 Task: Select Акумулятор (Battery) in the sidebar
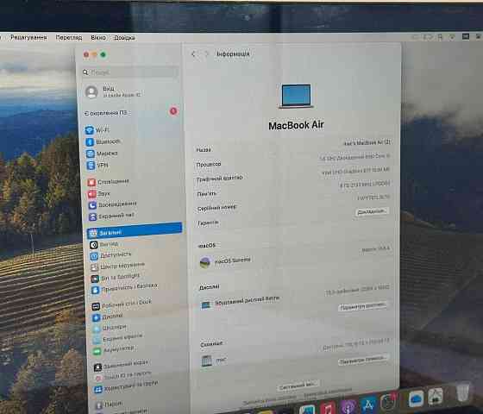pos(114,349)
